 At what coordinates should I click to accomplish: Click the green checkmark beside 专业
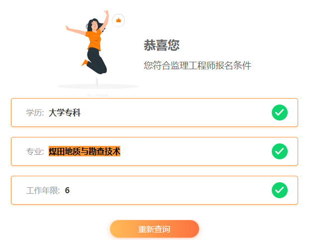[279, 151]
